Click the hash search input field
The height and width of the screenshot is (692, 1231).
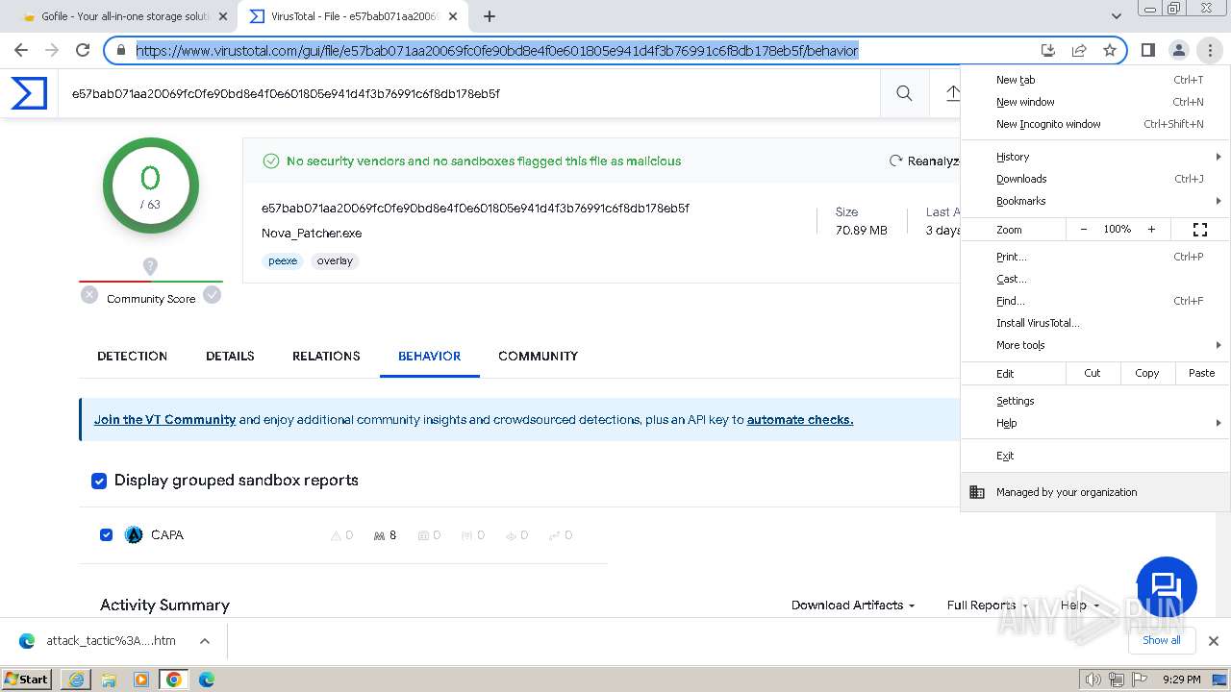click(468, 93)
